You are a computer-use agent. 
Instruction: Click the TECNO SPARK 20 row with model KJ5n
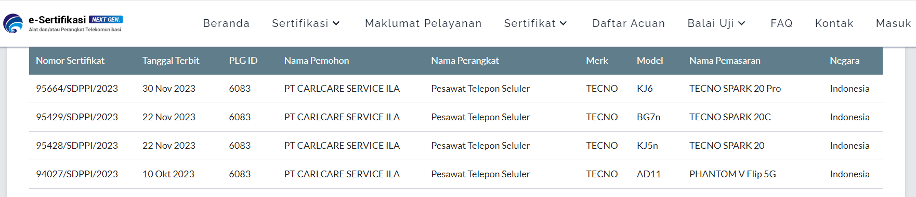(x=456, y=146)
